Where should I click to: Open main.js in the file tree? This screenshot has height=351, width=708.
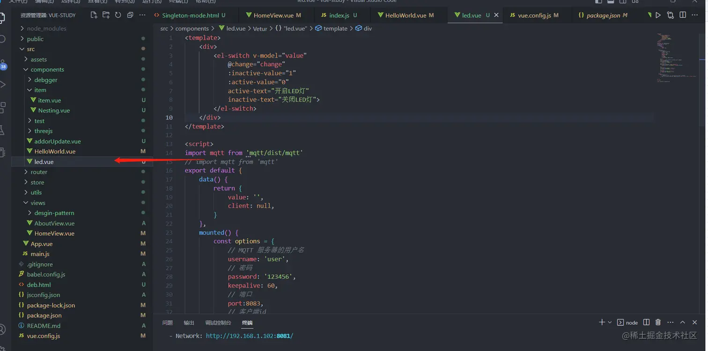pos(81,254)
